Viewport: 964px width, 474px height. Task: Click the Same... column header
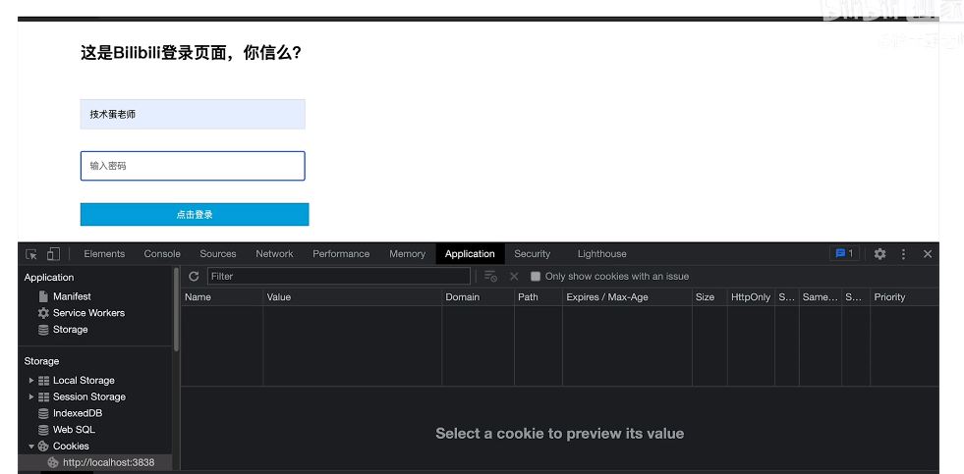pyautogui.click(x=821, y=297)
